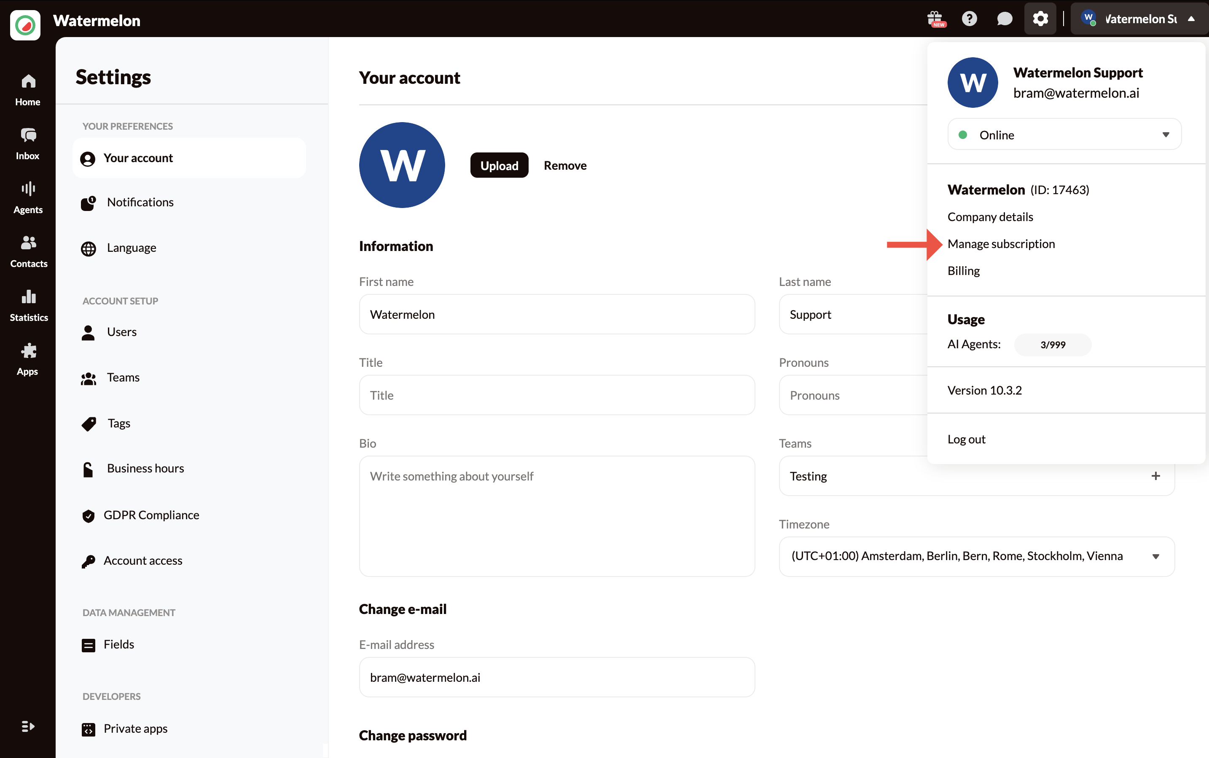This screenshot has width=1209, height=758.
Task: Open the chat bubble icon in header
Action: click(1004, 19)
